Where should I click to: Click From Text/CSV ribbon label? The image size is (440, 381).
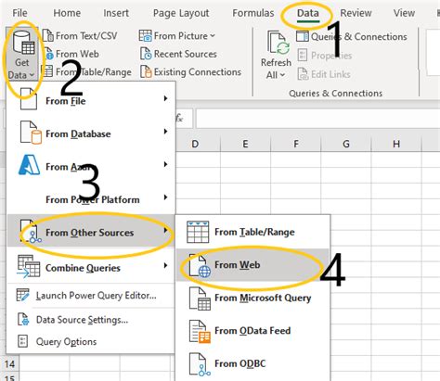tap(86, 36)
